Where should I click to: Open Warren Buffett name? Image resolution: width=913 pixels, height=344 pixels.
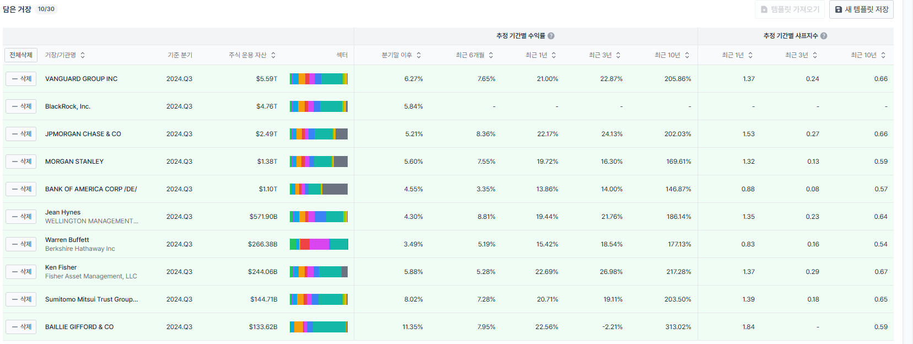[x=67, y=240]
